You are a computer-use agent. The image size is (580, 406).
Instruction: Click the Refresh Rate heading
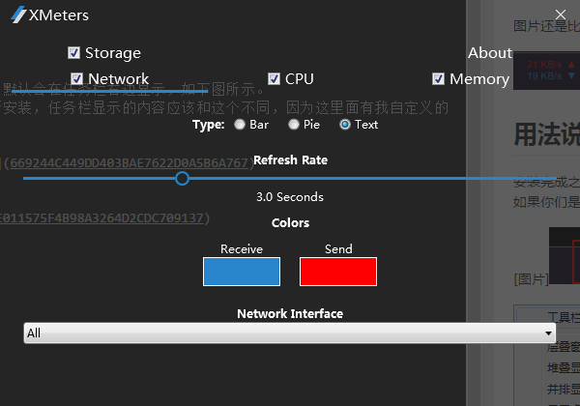click(x=290, y=159)
